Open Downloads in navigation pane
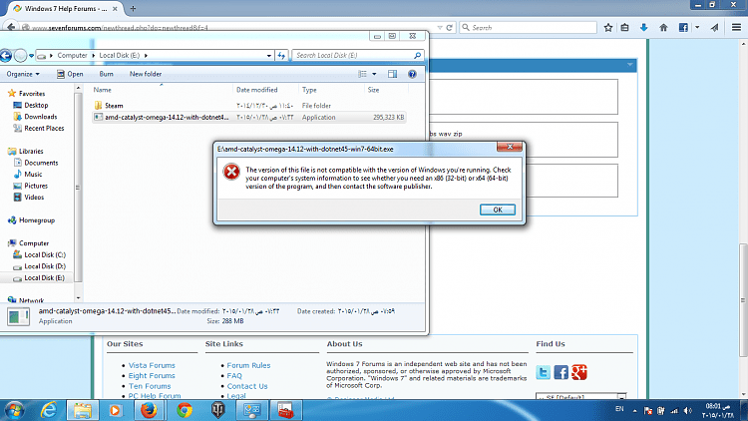 click(41, 117)
